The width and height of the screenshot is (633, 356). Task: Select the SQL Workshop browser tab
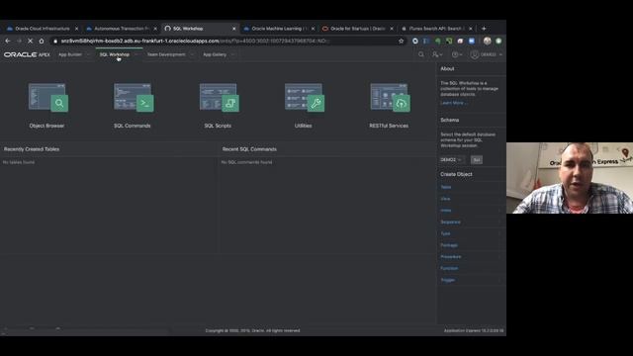[200, 29]
